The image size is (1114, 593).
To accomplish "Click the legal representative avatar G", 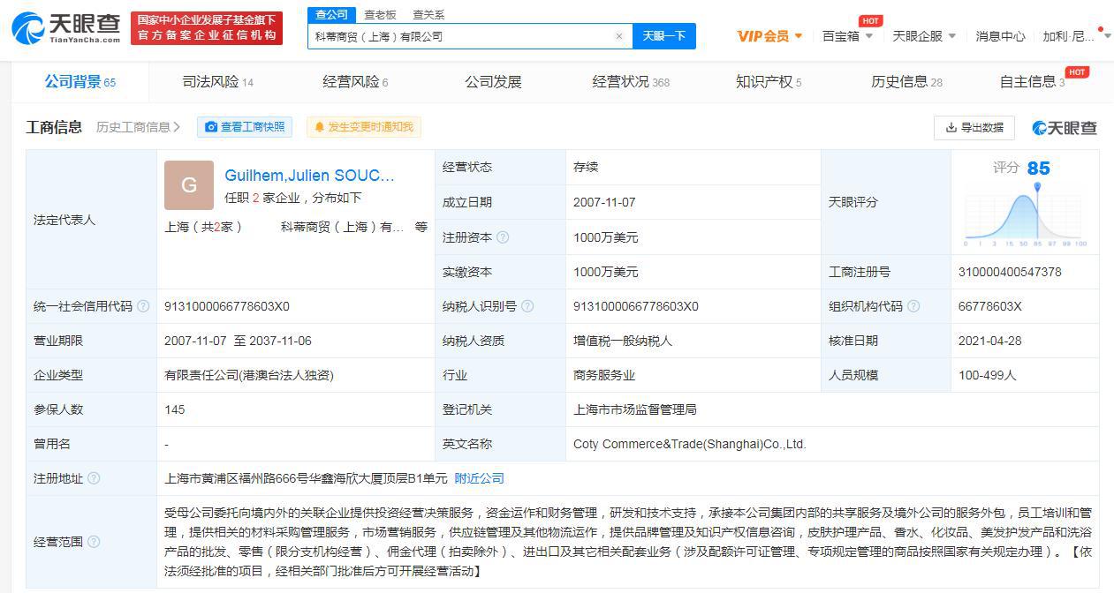I will point(189,185).
